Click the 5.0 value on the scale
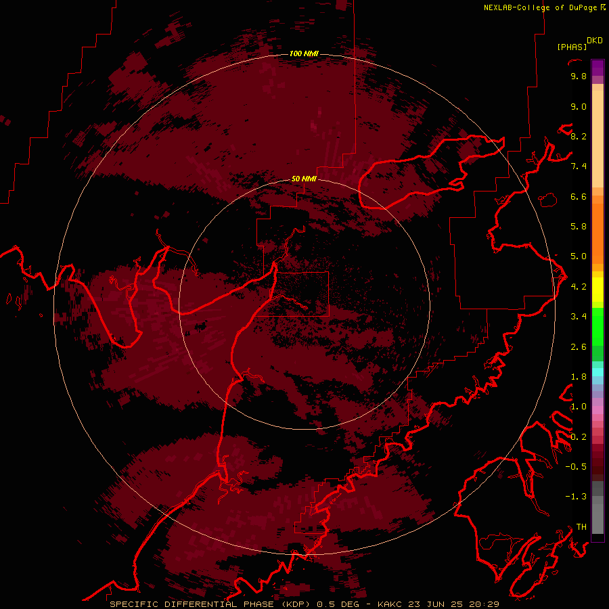 coord(579,256)
